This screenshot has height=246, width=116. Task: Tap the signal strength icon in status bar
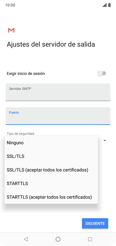pyautogui.click(x=104, y=5)
